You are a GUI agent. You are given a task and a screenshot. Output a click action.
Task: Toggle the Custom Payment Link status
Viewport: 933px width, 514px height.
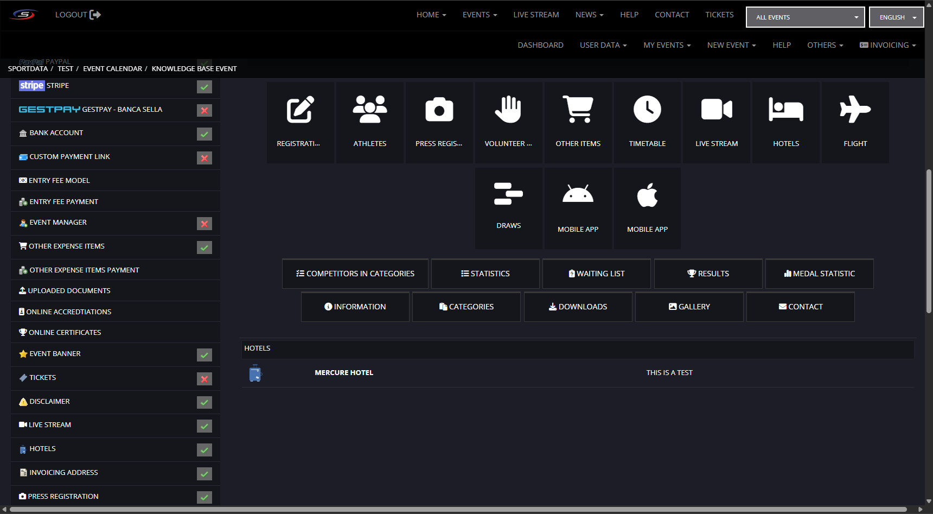[205, 158]
